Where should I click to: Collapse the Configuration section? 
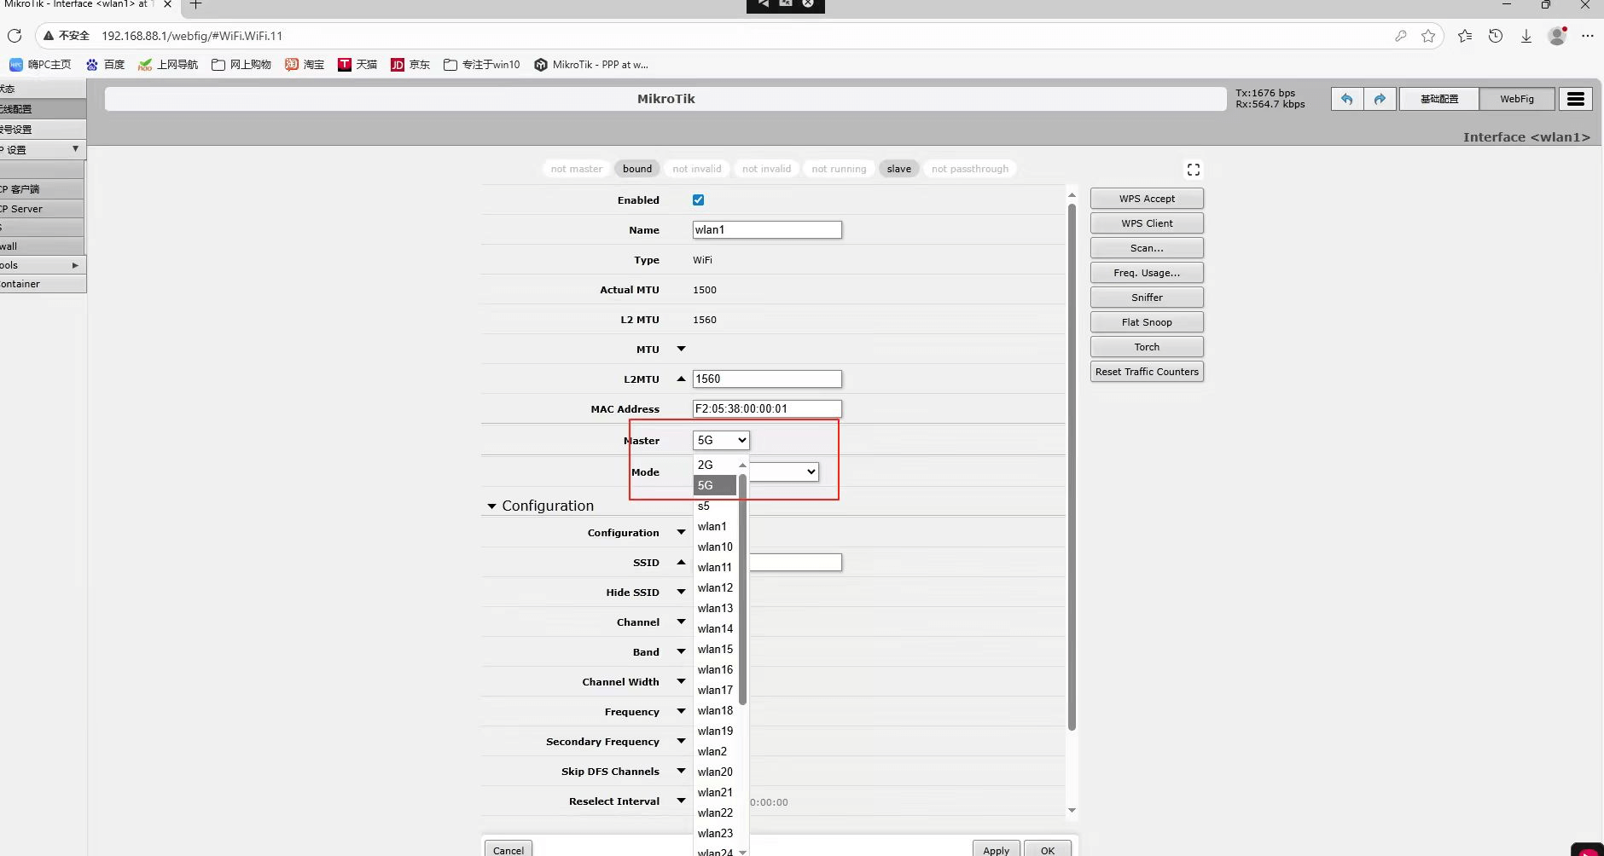tap(491, 506)
